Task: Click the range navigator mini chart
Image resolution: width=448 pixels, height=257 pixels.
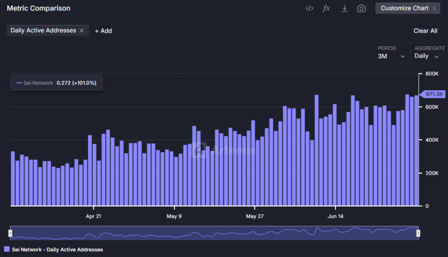Action: tap(214, 233)
